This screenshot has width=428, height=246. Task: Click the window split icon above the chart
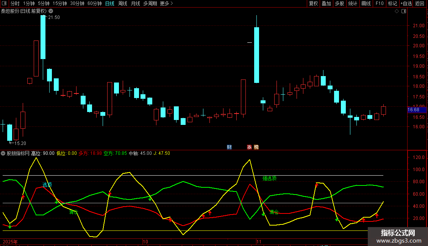[x=404, y=11]
